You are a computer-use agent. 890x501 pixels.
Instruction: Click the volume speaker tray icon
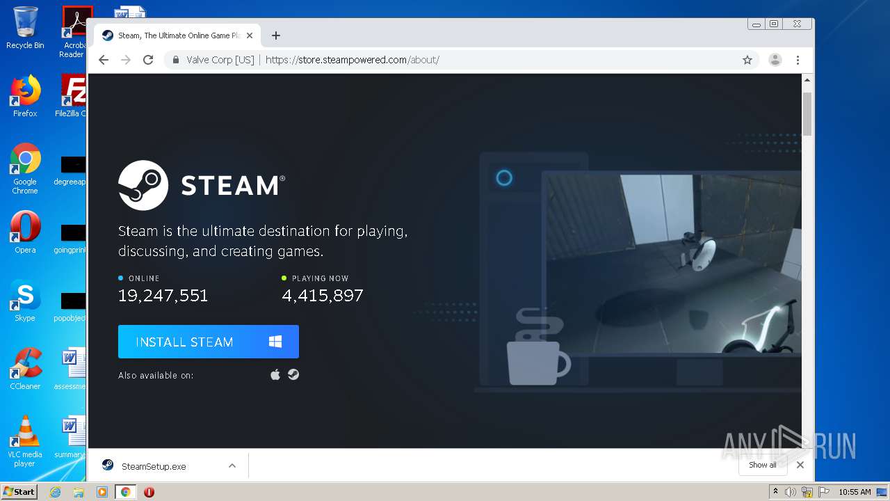pyautogui.click(x=791, y=492)
